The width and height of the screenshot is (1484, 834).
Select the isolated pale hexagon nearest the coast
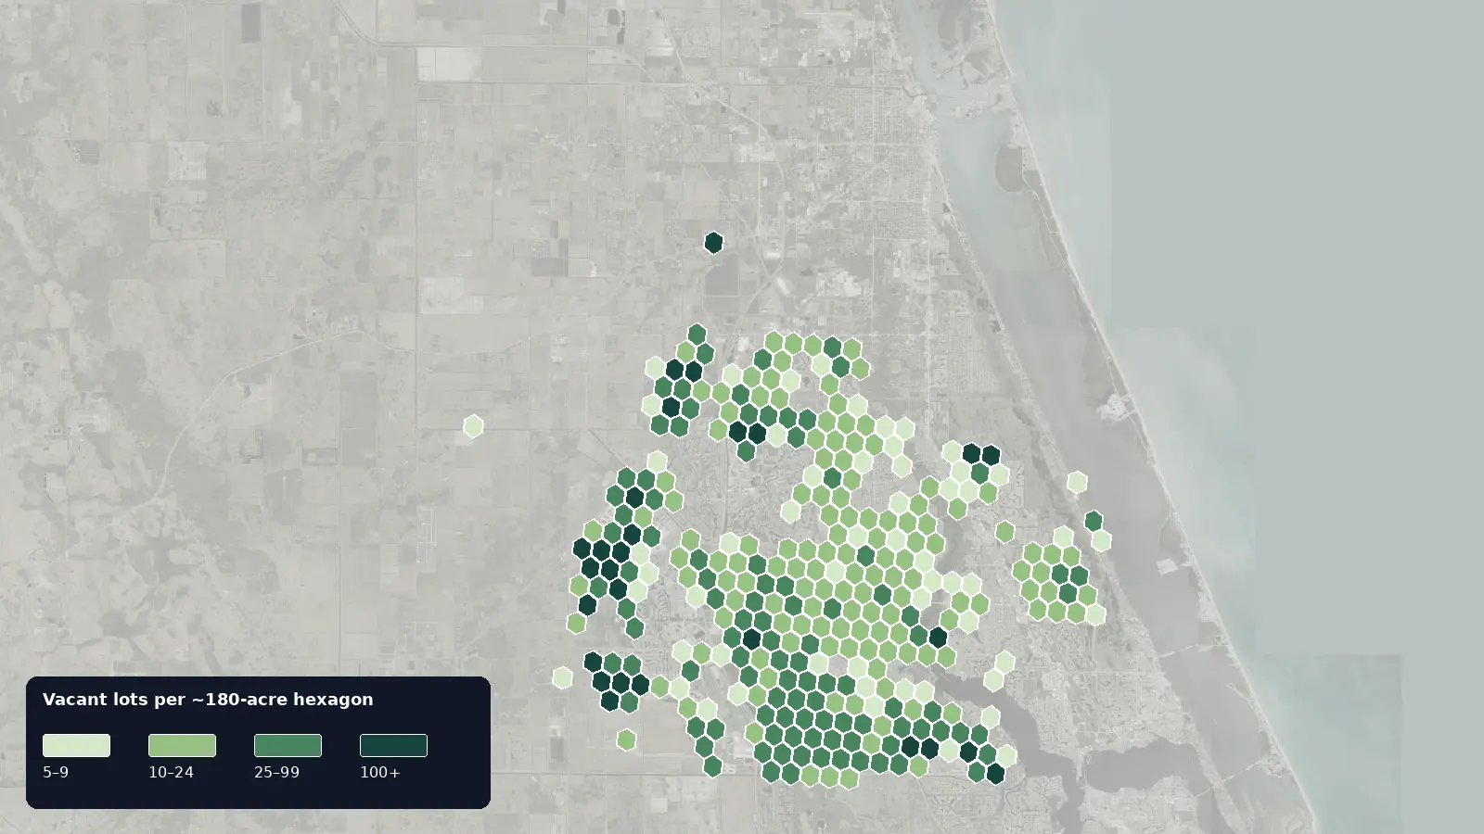pyautogui.click(x=1077, y=482)
